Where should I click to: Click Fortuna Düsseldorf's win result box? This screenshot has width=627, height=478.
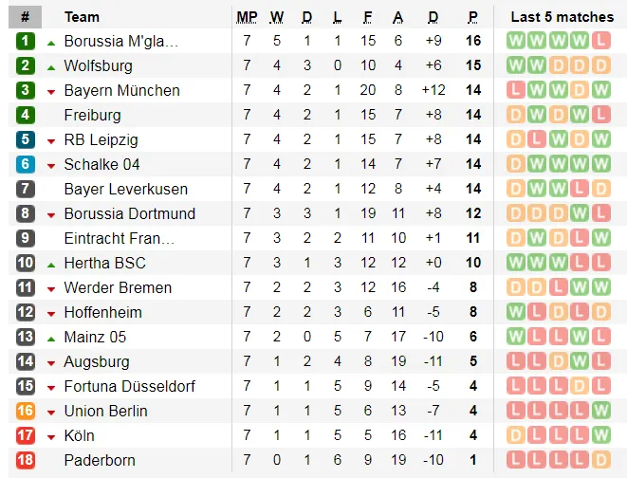(x=581, y=386)
